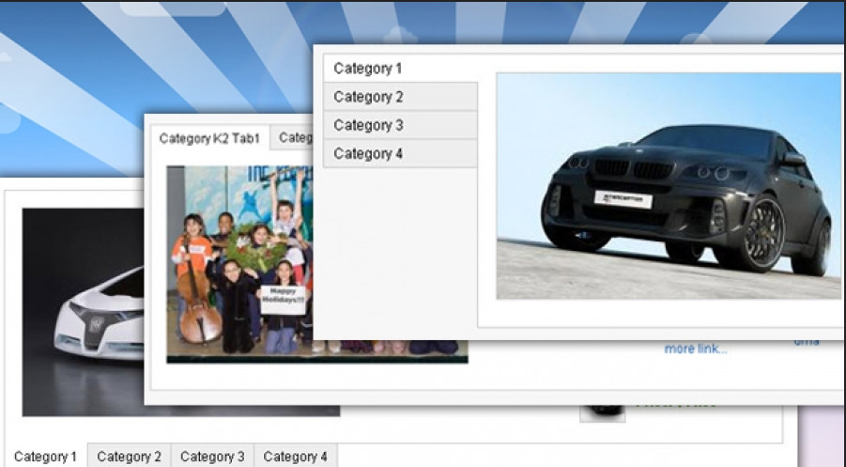
Task: Open the partly hidden tab beside Category K2 Tab1
Action: [291, 137]
